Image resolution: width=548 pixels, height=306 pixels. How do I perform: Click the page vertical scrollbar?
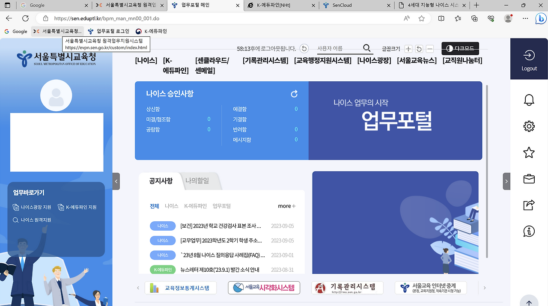click(486, 171)
